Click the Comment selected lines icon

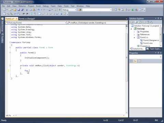pyautogui.click(x=31, y=14)
